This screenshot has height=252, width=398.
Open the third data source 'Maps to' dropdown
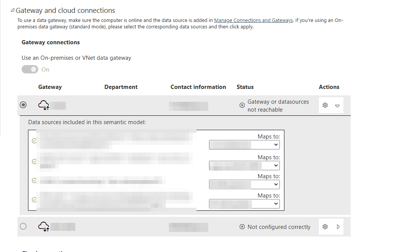coord(244,184)
